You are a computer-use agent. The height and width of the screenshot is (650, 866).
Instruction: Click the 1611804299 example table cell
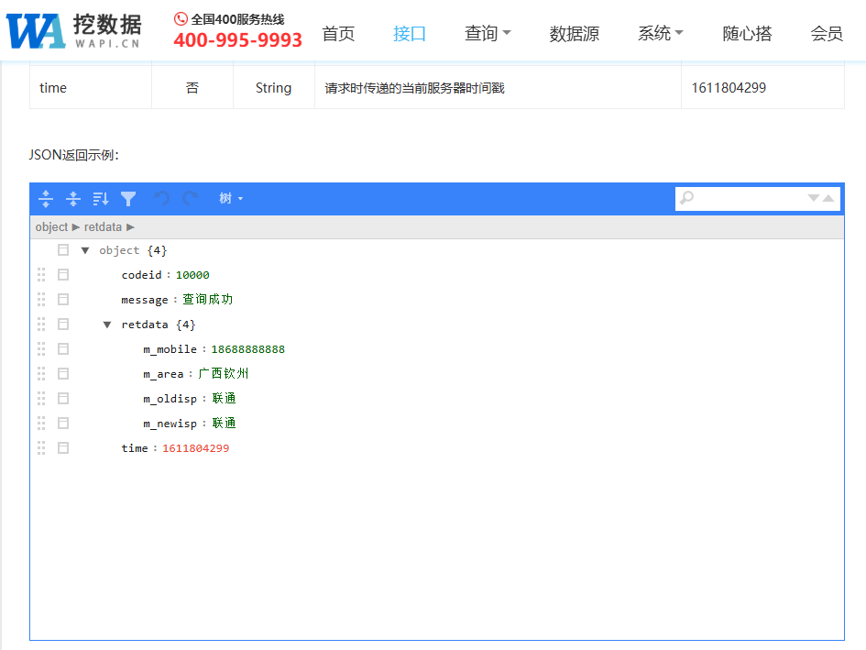click(x=762, y=87)
